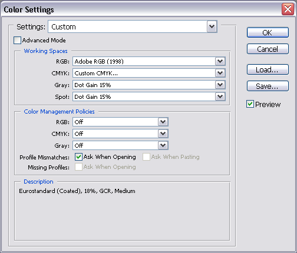Click the Load... button
297x253 pixels.
(268, 69)
